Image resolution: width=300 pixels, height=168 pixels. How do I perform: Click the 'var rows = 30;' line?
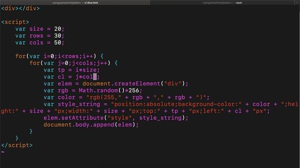click(x=40, y=36)
